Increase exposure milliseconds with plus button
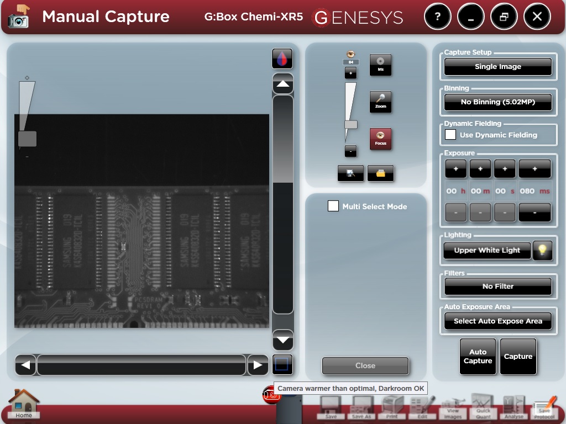The width and height of the screenshot is (566, 424). click(534, 169)
